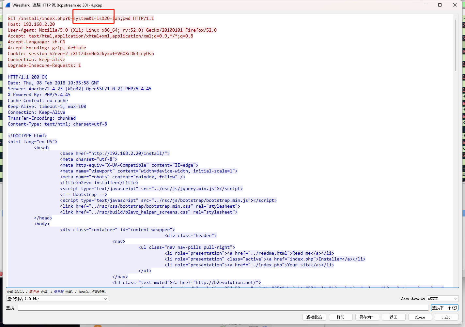The width and height of the screenshot is (465, 327).
Task: Click the div id="content_wrapper" line
Action: (x=117, y=230)
